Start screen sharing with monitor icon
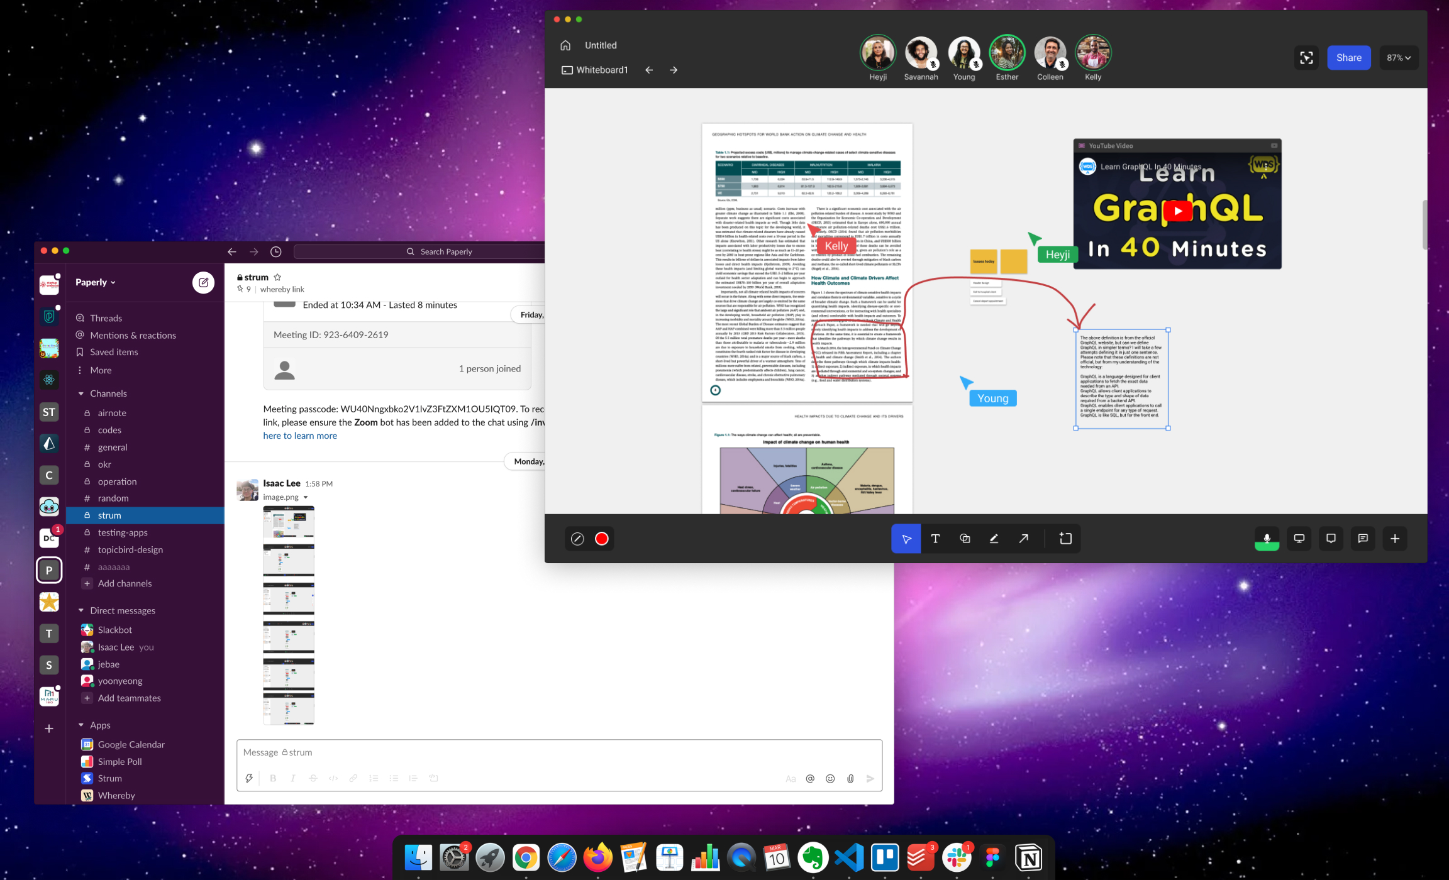 pos(1299,539)
